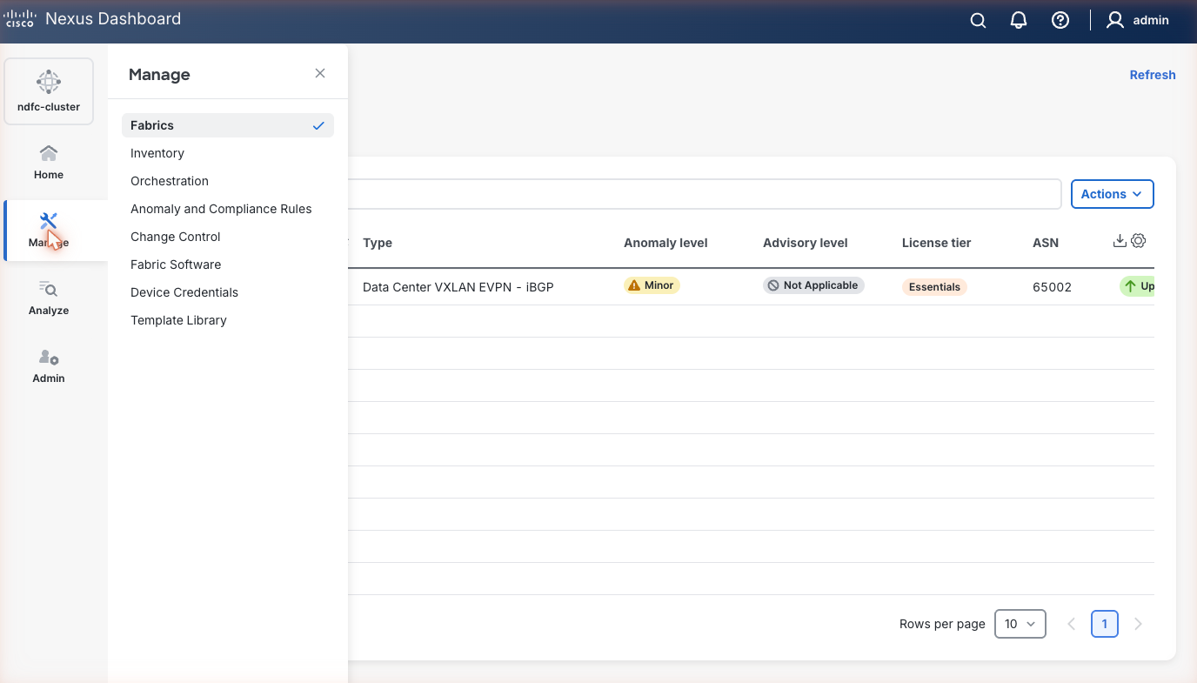
Task: Sort by License tier column header
Action: [937, 243]
